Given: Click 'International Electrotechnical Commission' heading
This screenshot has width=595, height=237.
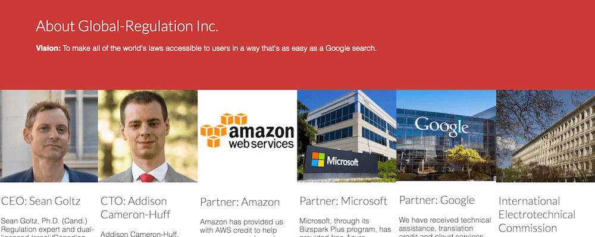Looking at the screenshot, I should [537, 214].
